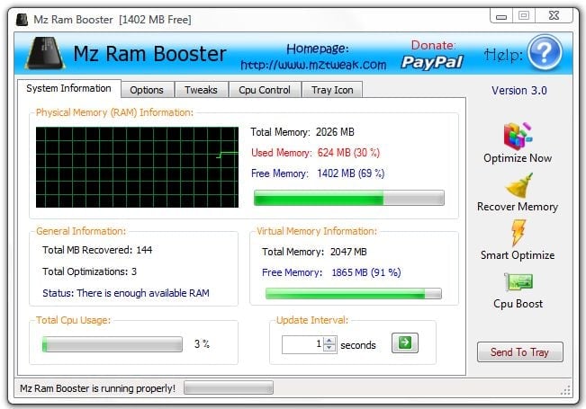Click the virtual 'Total Memory: 2047 MB' text
This screenshot has width=586, height=409.
[x=314, y=252]
